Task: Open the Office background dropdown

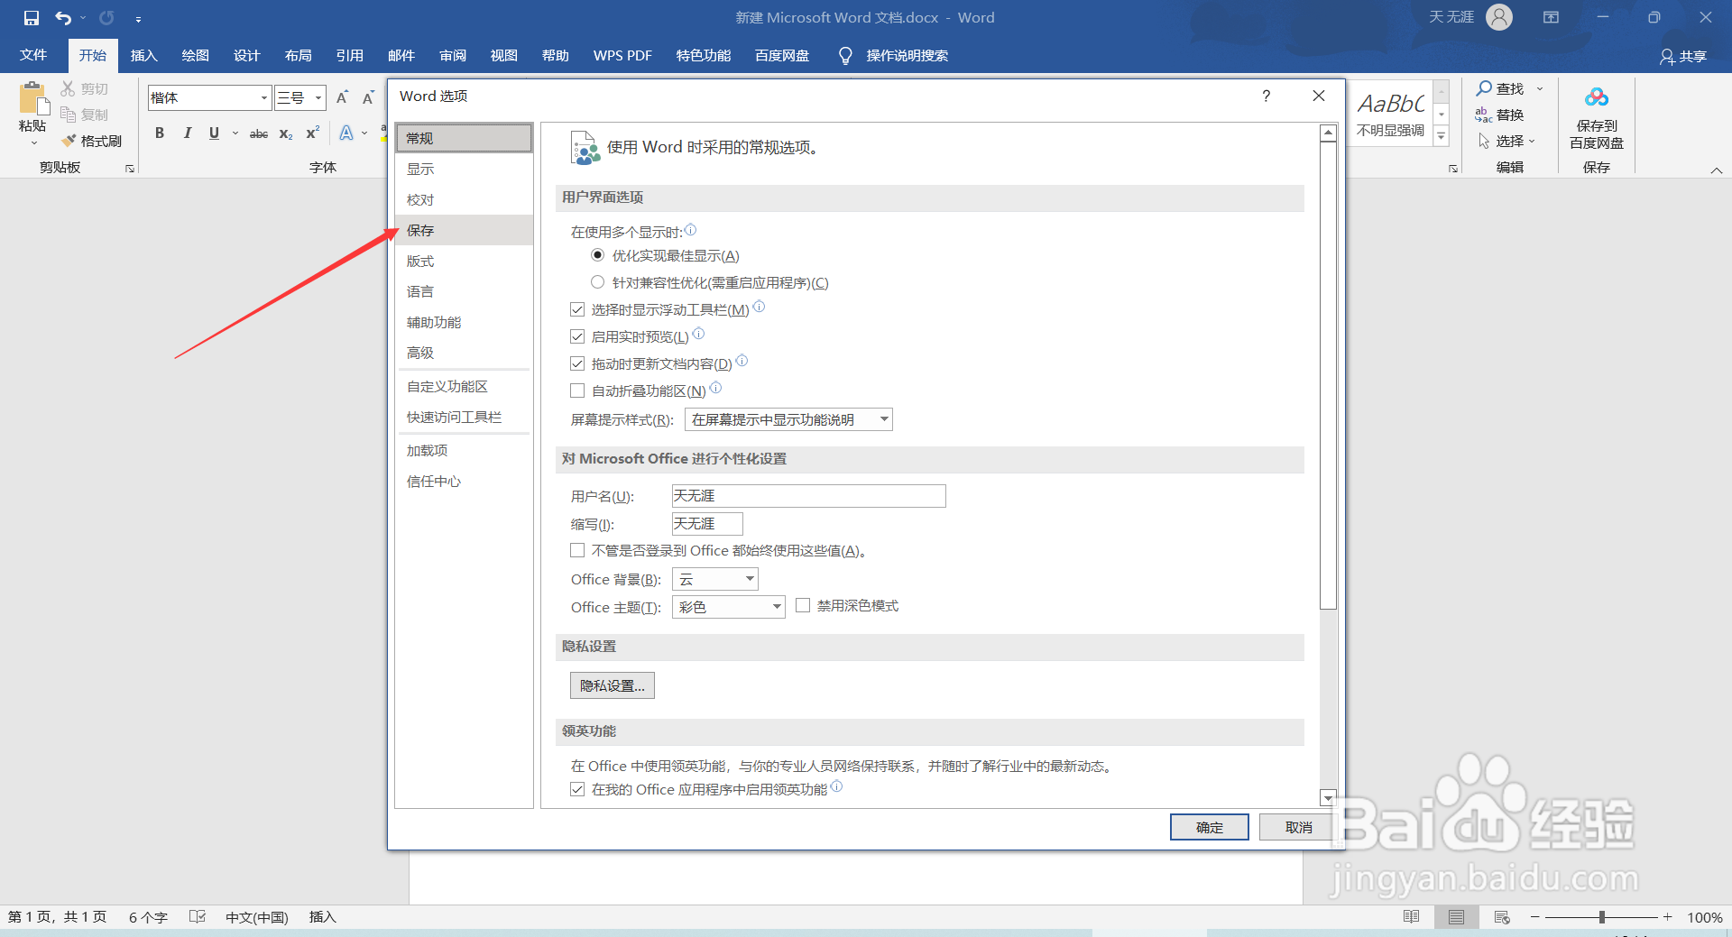Action: coord(715,579)
